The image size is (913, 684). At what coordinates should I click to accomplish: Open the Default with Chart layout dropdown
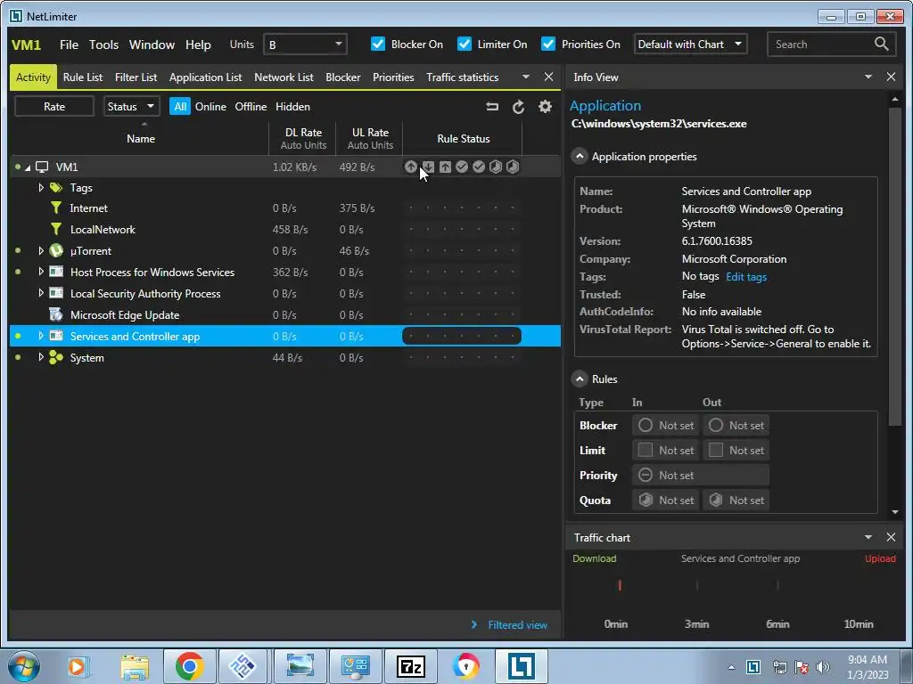690,45
